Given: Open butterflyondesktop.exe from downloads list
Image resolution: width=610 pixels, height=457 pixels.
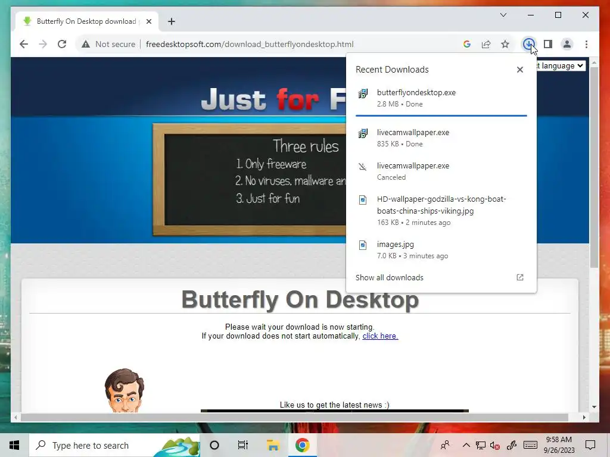Looking at the screenshot, I should point(441,98).
